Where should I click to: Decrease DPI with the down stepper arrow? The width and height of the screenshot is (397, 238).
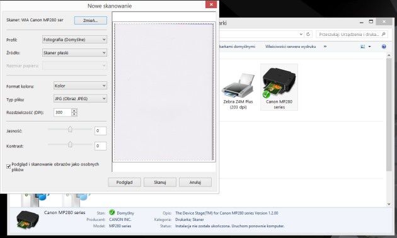click(74, 115)
